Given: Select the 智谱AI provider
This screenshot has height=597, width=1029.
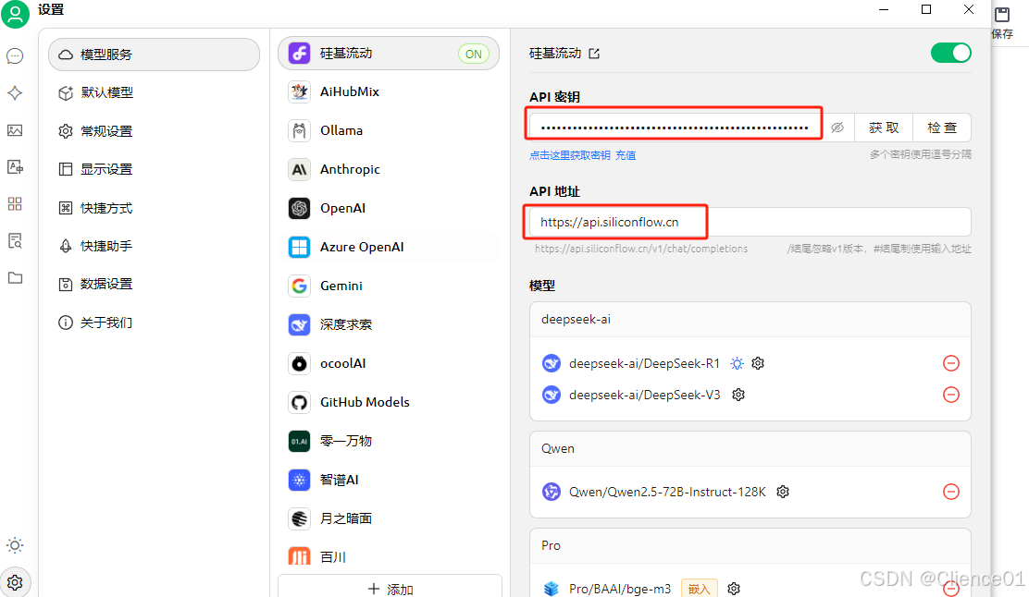Looking at the screenshot, I should [389, 480].
